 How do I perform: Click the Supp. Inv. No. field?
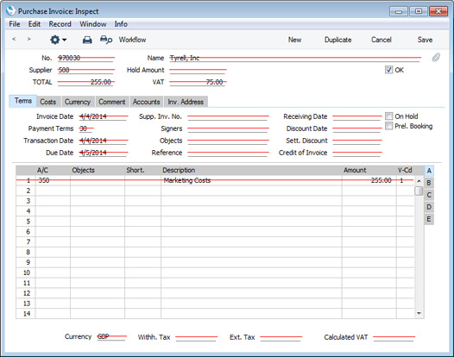[x=228, y=116]
